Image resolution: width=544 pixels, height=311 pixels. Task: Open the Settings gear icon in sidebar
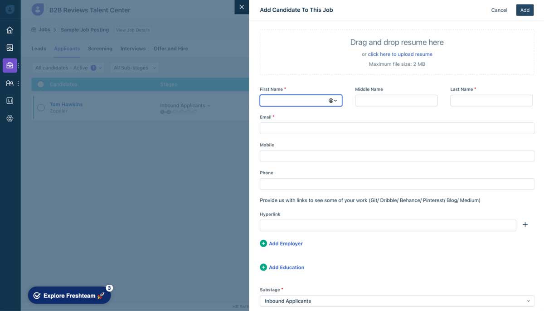click(x=10, y=118)
